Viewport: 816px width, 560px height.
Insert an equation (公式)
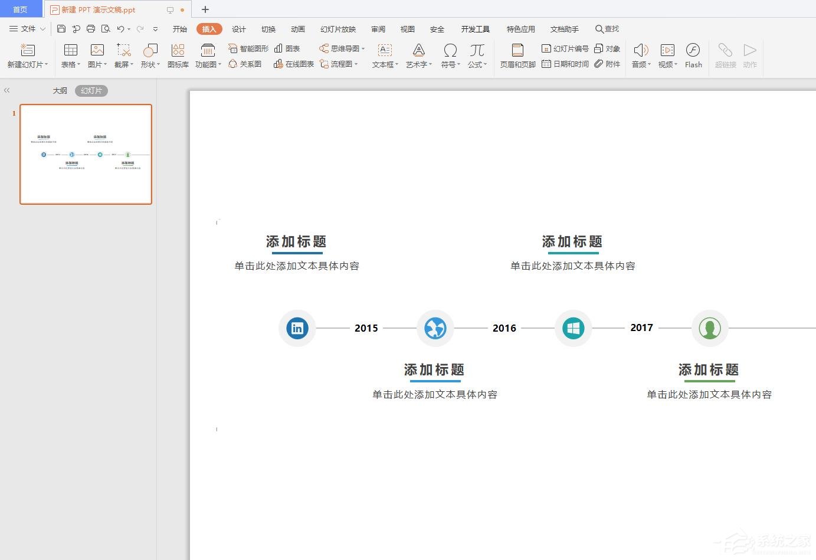tap(476, 55)
